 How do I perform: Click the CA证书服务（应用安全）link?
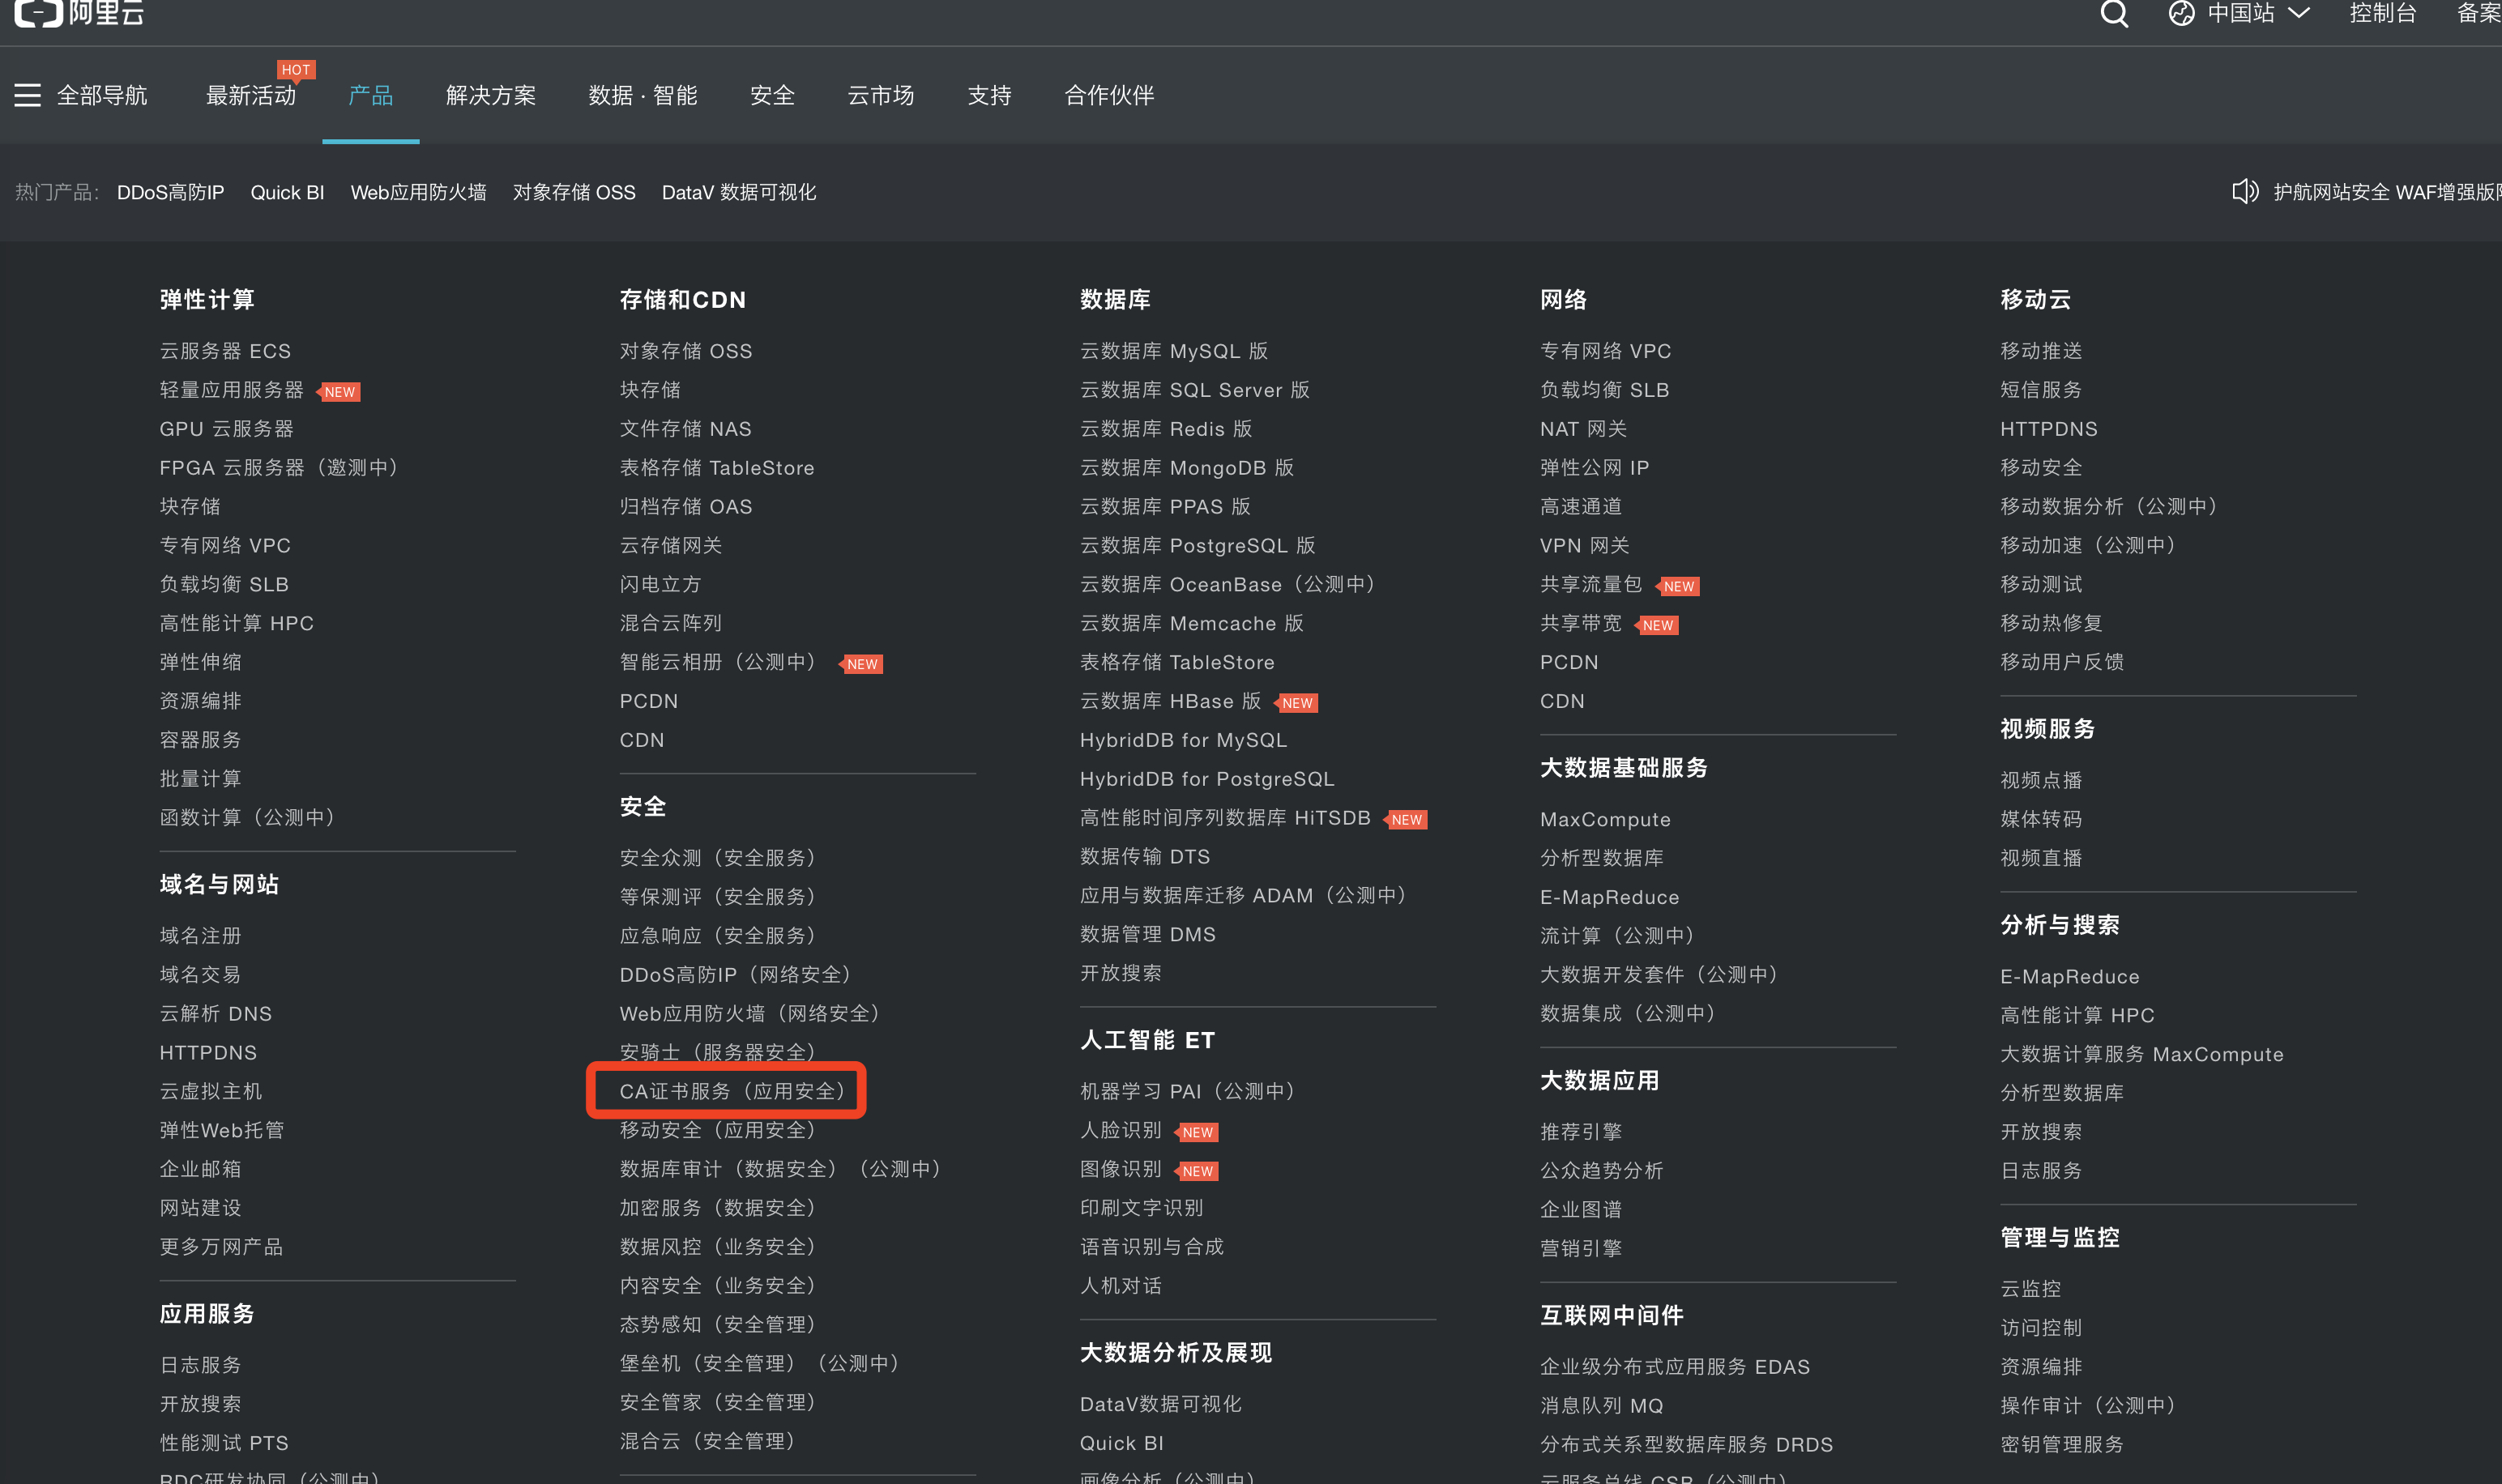point(732,1091)
